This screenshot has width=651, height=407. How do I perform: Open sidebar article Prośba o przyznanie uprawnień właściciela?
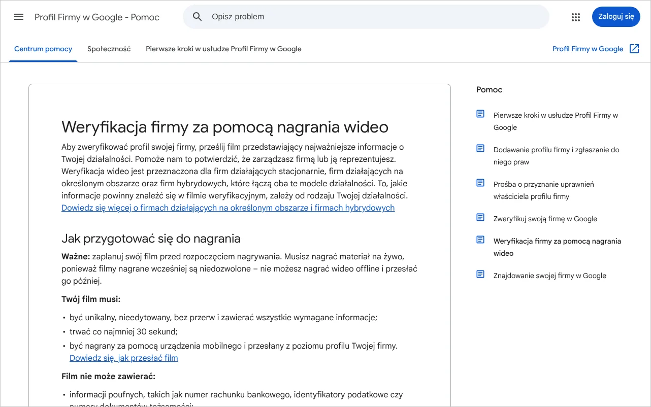point(544,190)
